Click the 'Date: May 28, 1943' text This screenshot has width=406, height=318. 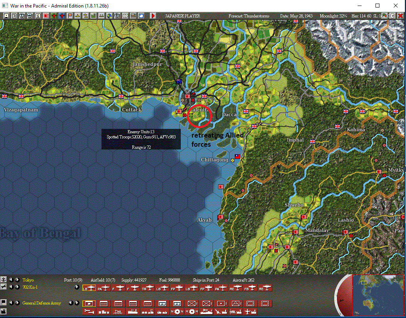point(296,16)
